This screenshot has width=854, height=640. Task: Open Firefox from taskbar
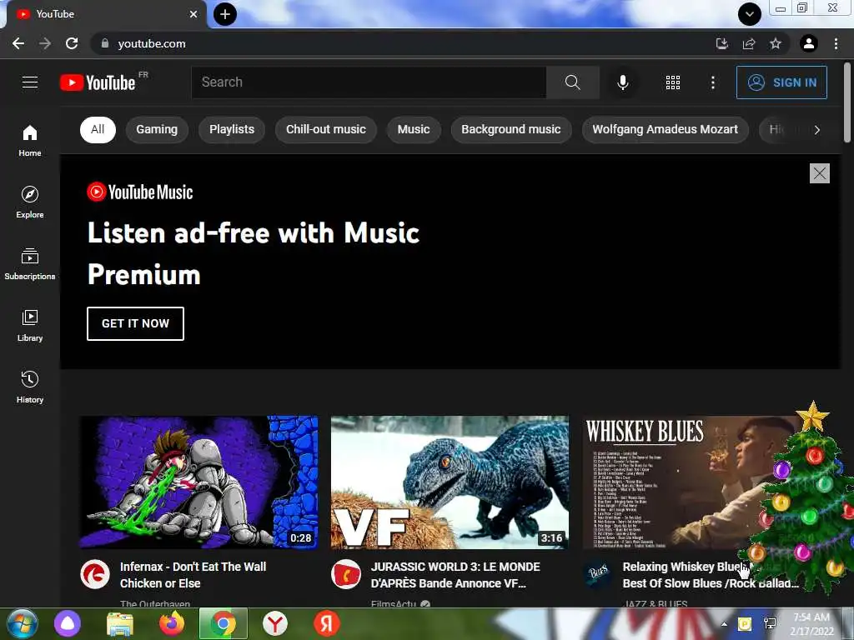[172, 623]
